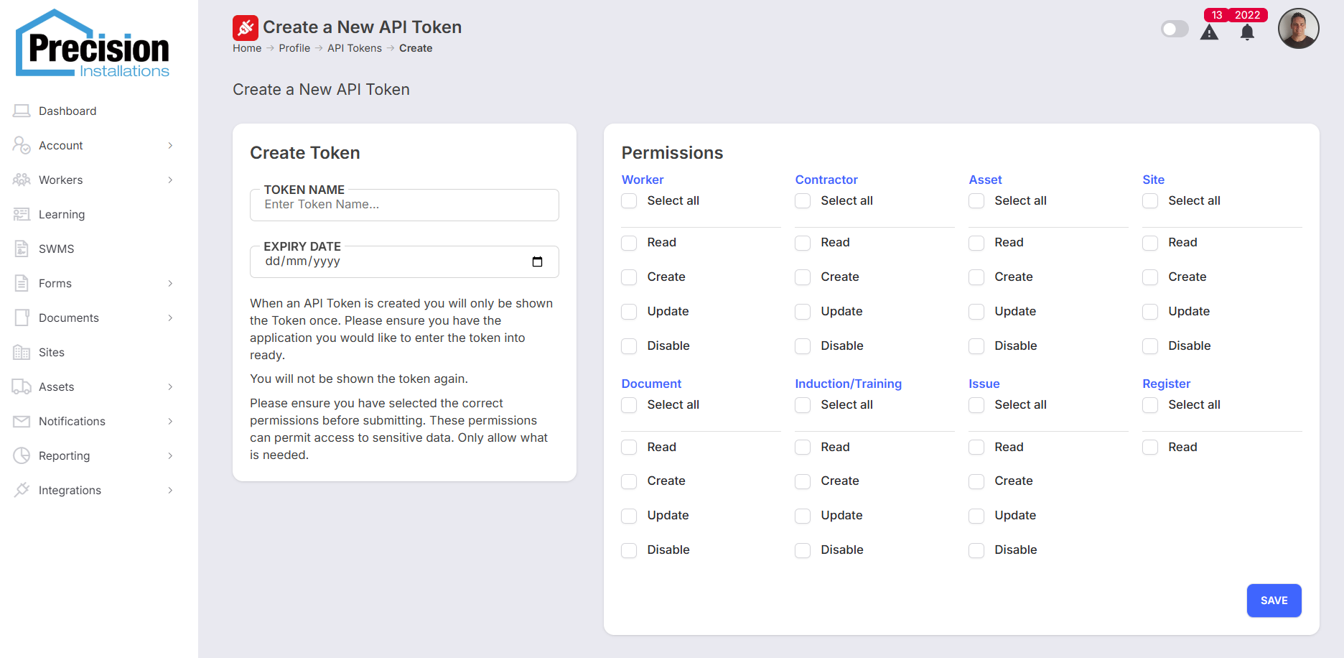Click the Dashboard laptop icon in sidebar
Viewport: 1344px width, 658px height.
(x=22, y=111)
